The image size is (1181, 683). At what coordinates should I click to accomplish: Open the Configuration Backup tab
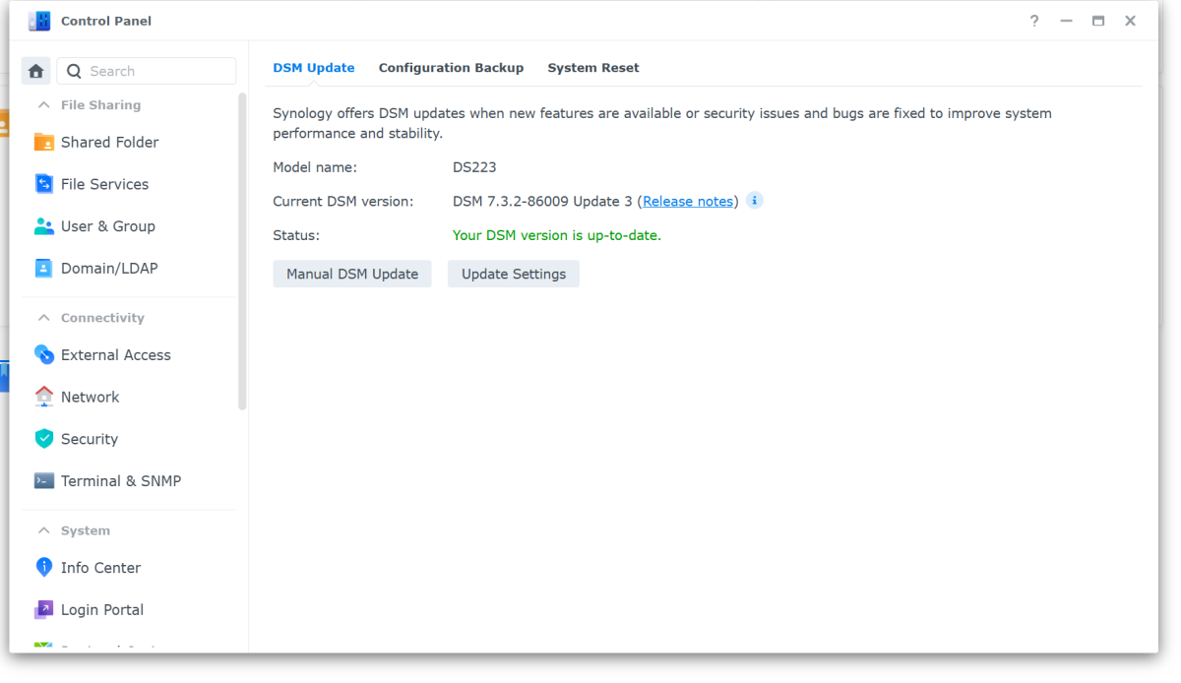[x=451, y=68]
